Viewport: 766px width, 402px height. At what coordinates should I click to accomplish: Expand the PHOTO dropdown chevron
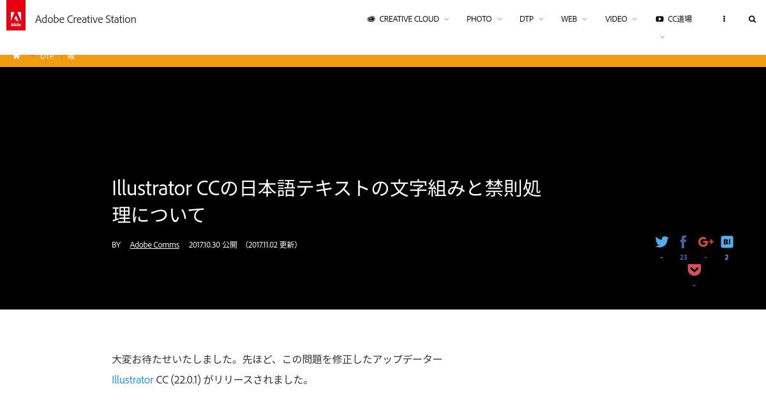tap(500, 19)
